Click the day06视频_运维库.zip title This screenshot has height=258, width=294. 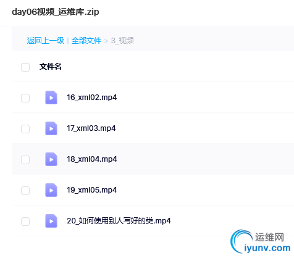(x=56, y=12)
